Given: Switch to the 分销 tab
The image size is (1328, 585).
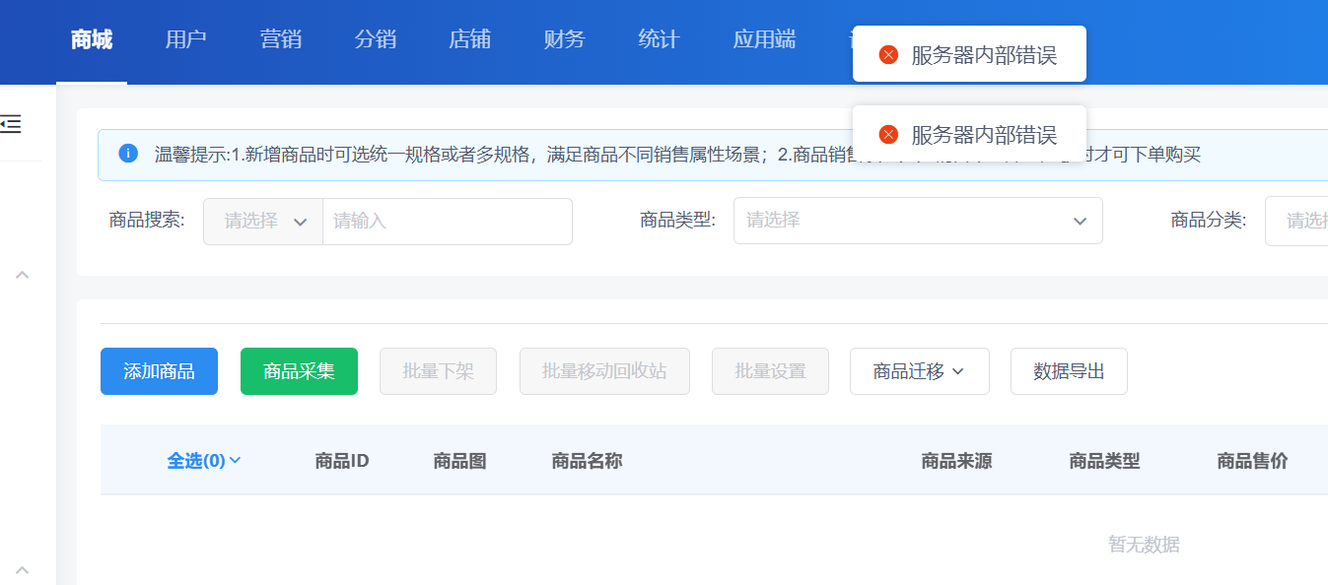Looking at the screenshot, I should coord(375,39).
